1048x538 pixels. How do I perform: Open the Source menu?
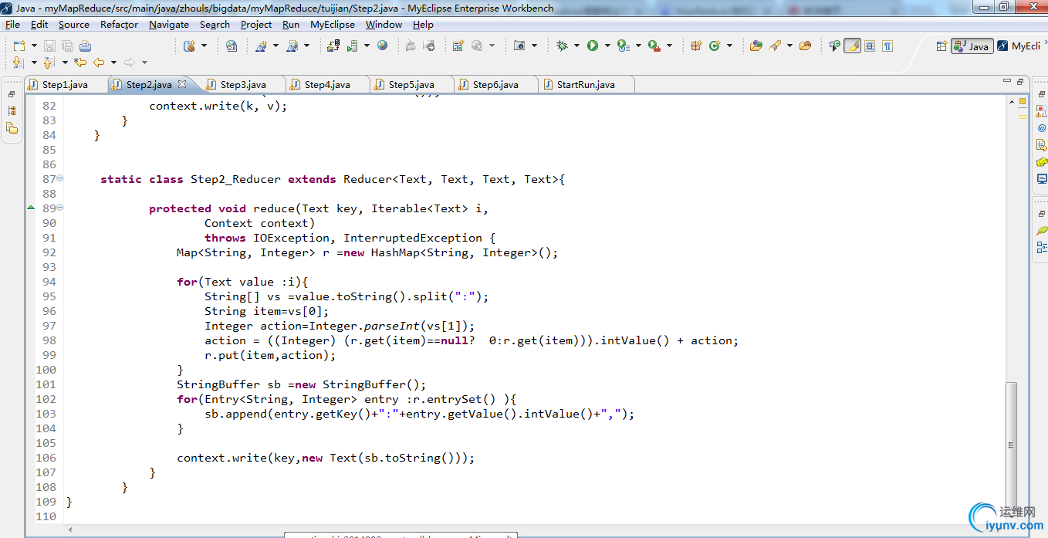point(74,24)
